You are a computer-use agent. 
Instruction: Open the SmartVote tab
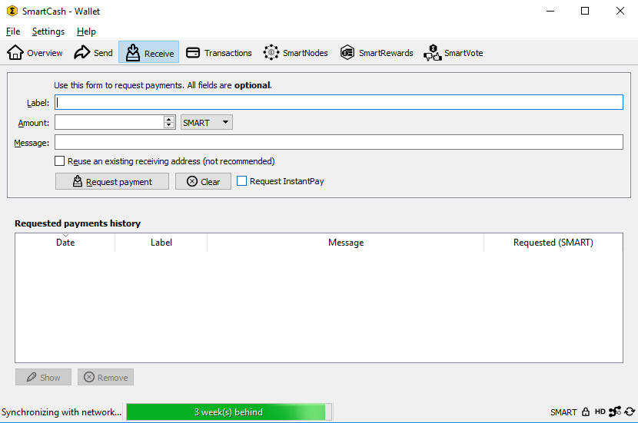click(x=454, y=53)
